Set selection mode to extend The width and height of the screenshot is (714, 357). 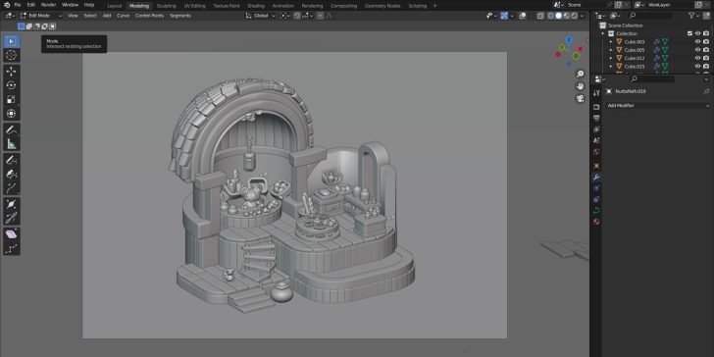[28, 26]
